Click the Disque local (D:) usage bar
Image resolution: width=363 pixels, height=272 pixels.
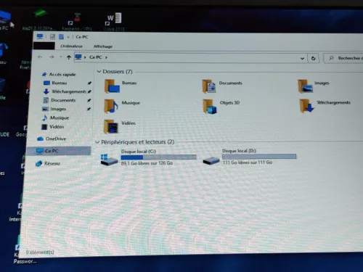[259, 157]
